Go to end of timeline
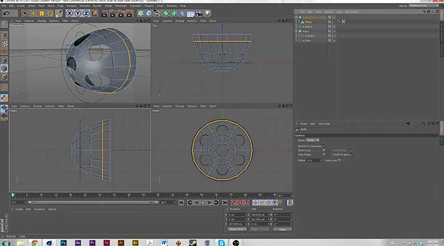This screenshot has height=246, width=444. (224, 203)
